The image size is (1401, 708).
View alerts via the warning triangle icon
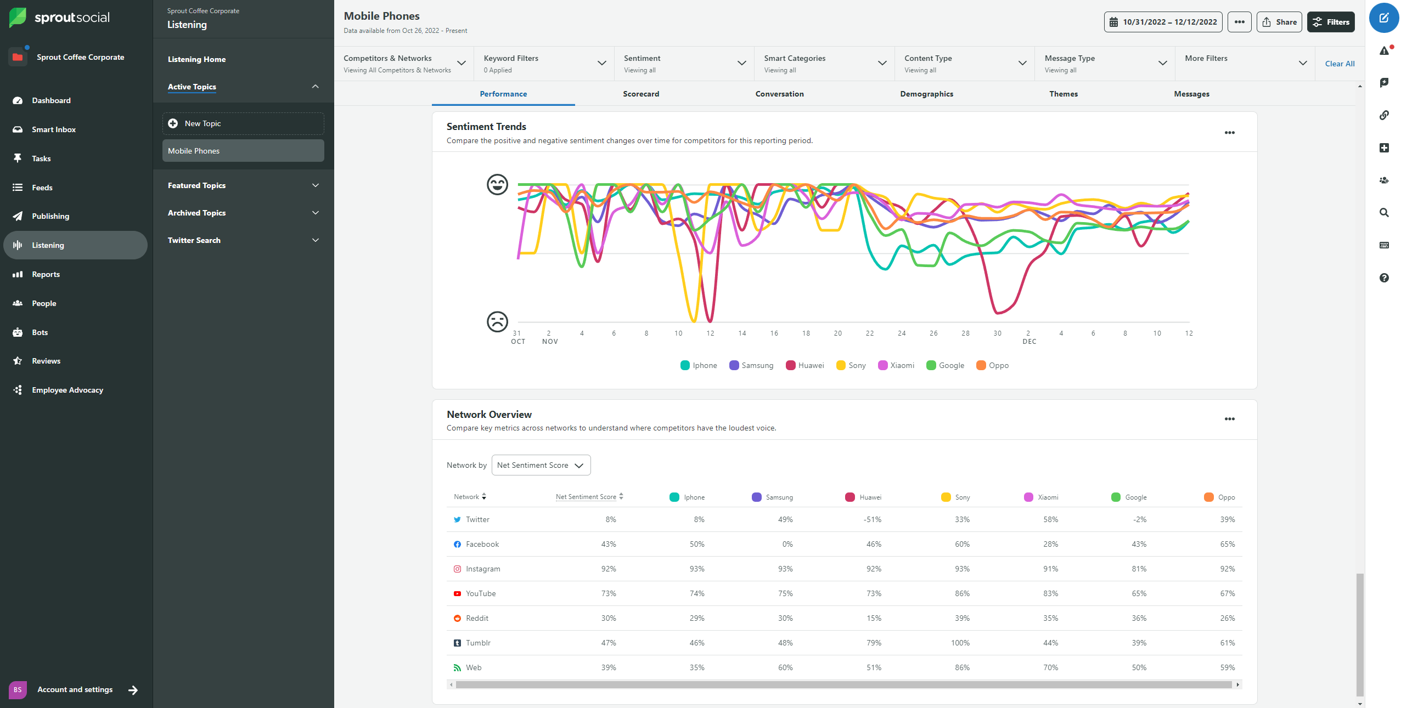1384,50
